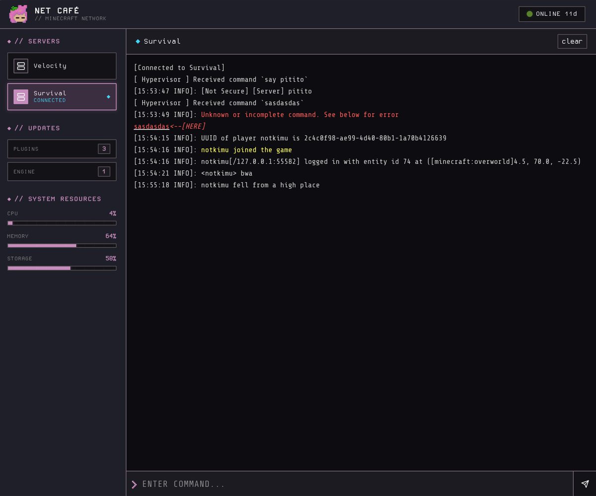The width and height of the screenshot is (596, 496).
Task: Click the pink-haired avatar logo
Action: click(18, 14)
